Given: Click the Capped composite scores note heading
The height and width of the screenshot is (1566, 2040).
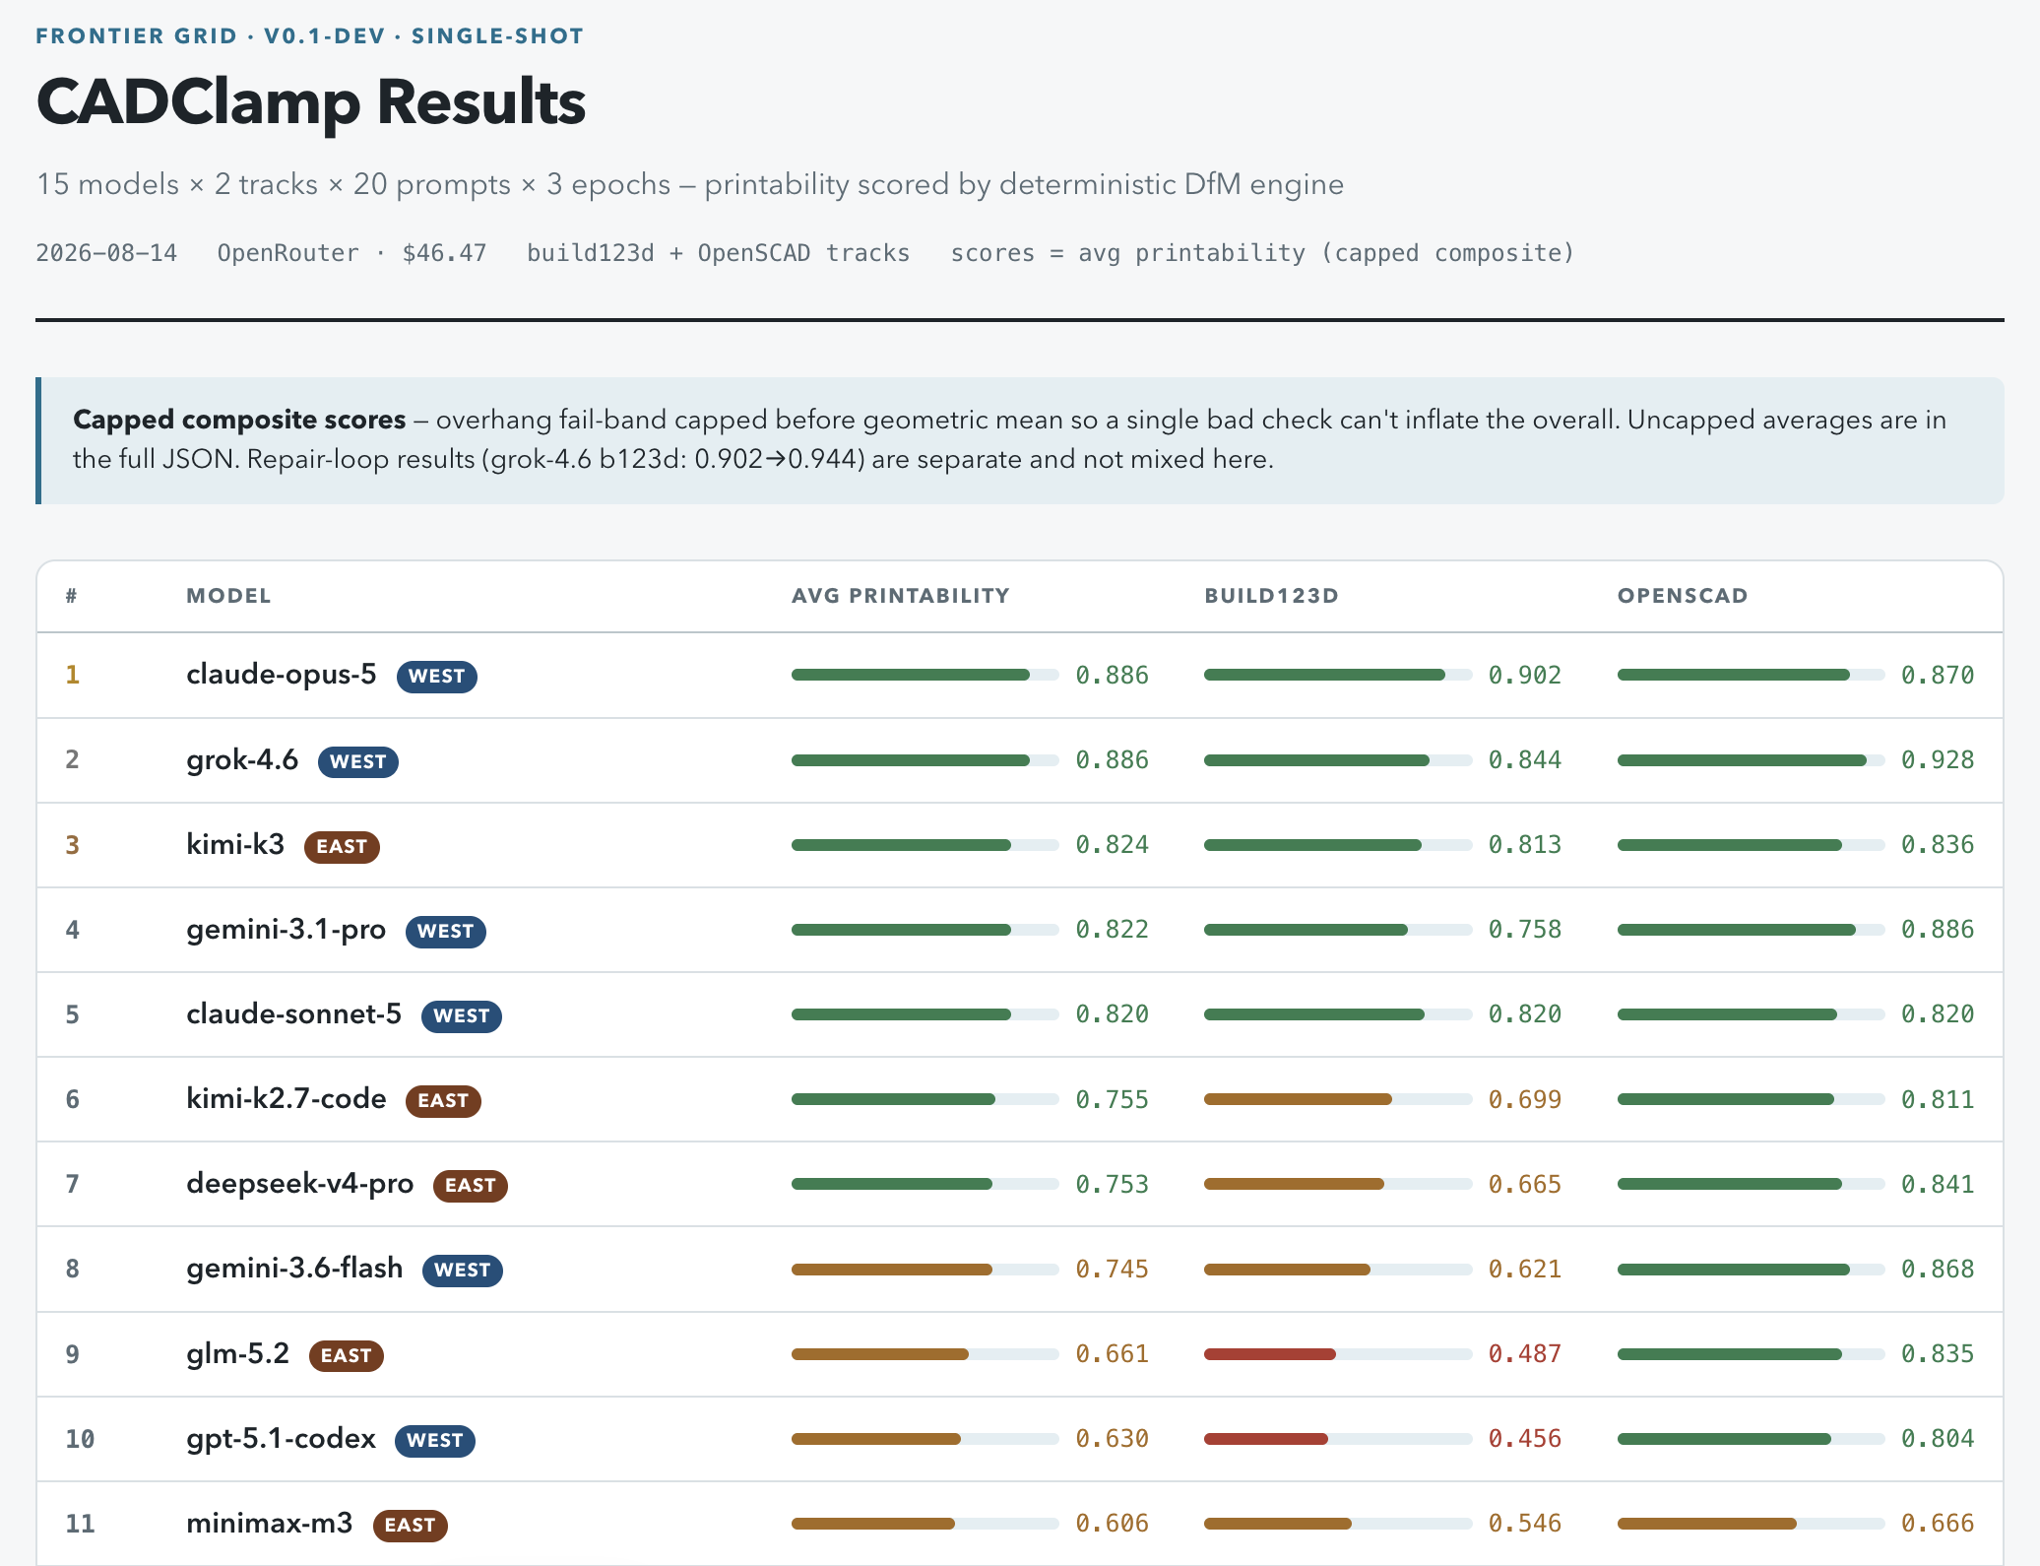Looking at the screenshot, I should click(239, 420).
